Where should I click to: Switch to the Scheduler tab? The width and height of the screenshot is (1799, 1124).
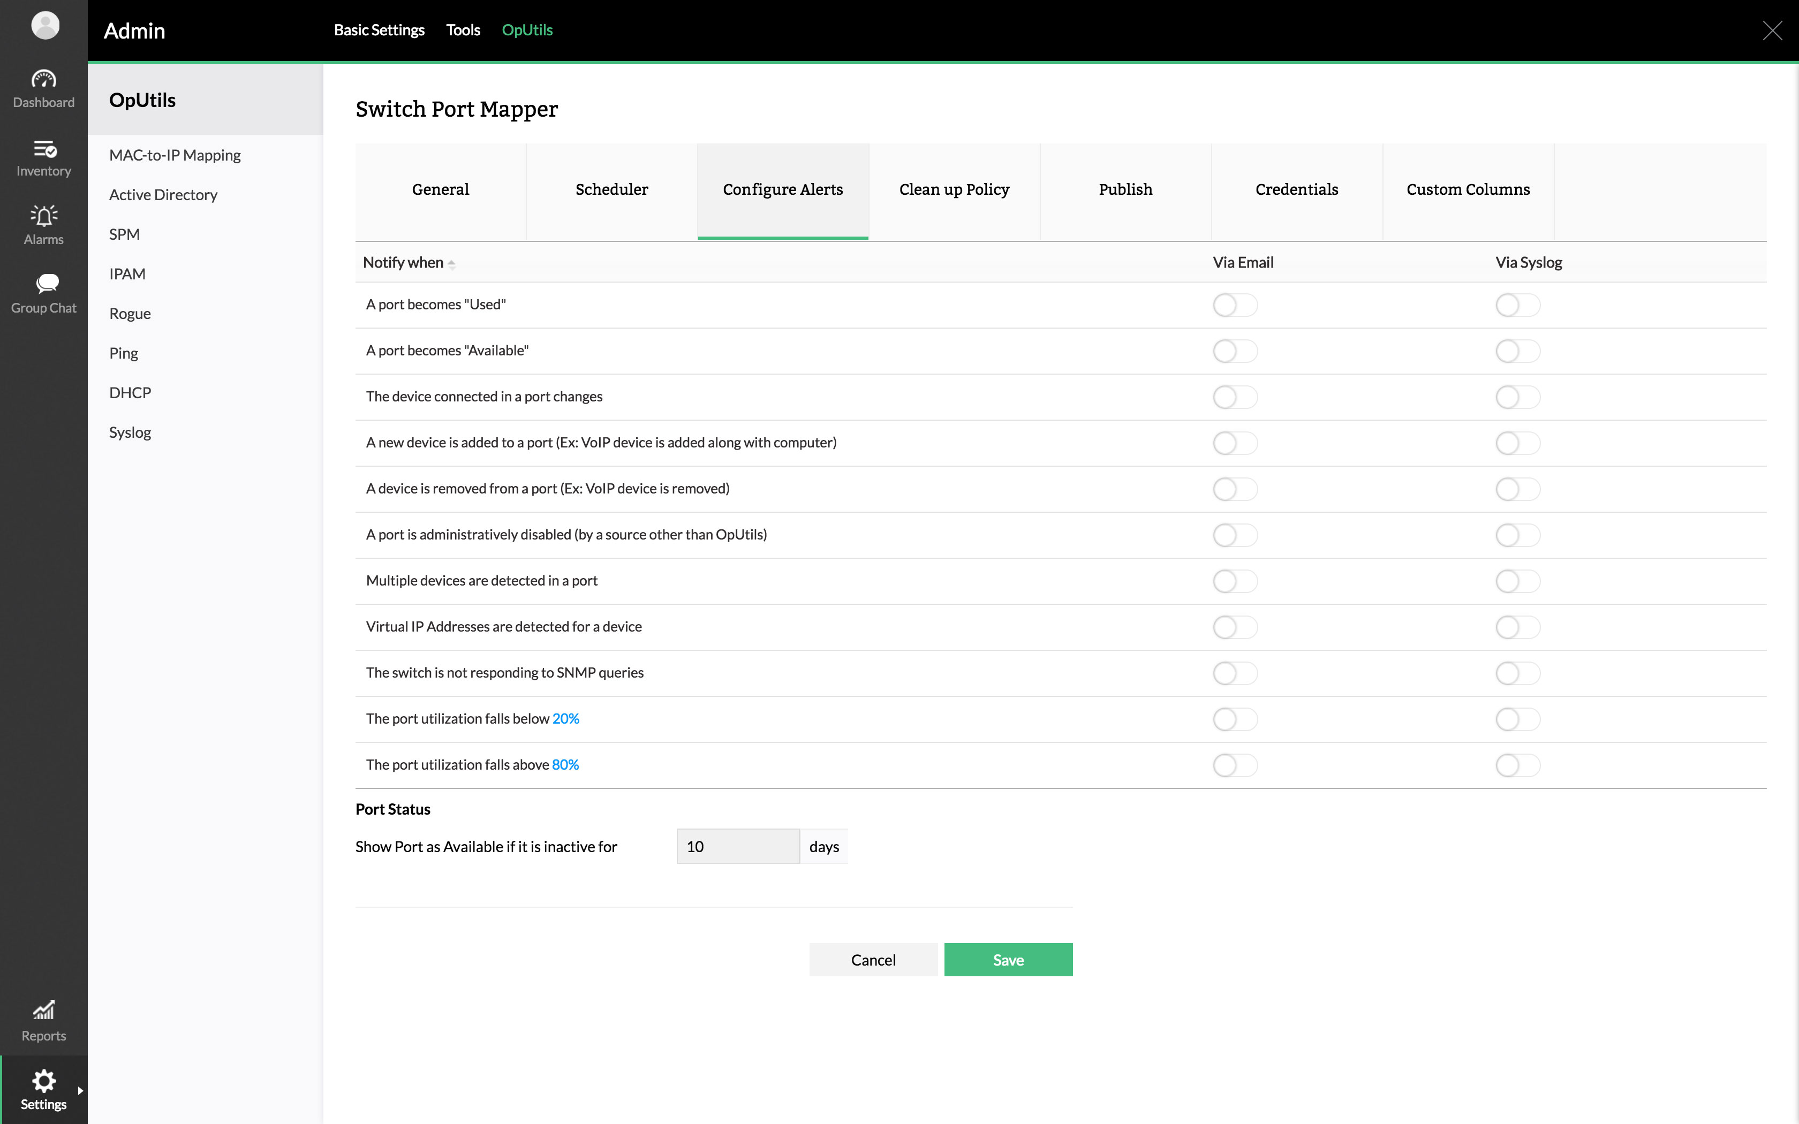pyautogui.click(x=611, y=189)
